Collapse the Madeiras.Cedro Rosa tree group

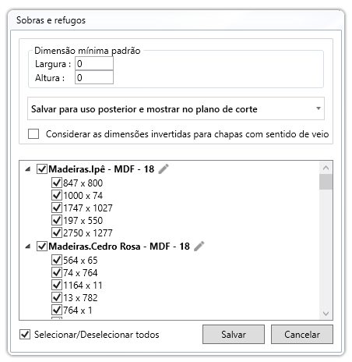pos(28,247)
